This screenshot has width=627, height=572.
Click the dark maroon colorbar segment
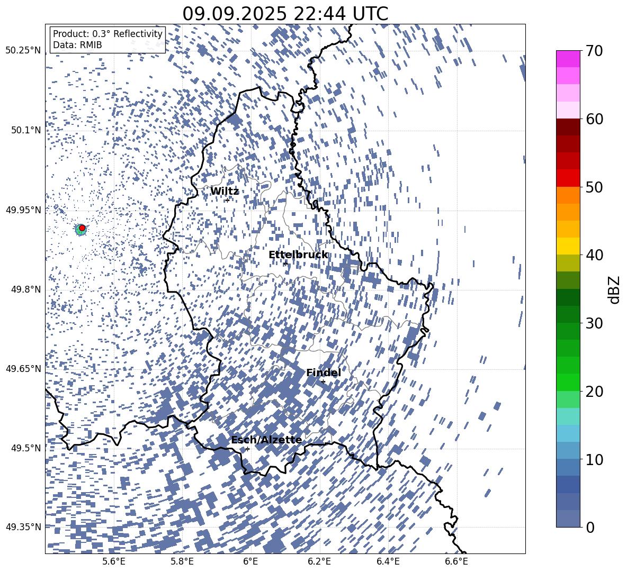tap(568, 127)
